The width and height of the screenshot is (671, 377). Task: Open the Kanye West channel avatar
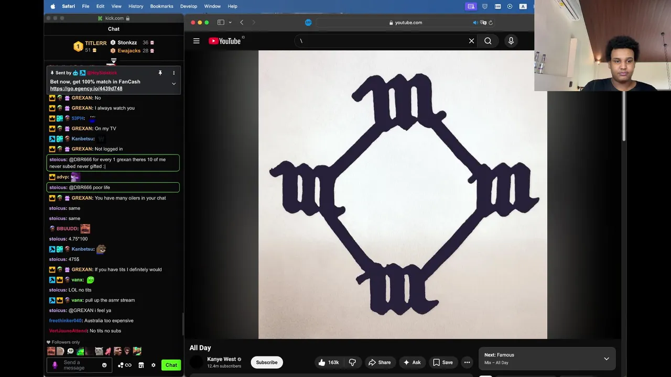196,362
